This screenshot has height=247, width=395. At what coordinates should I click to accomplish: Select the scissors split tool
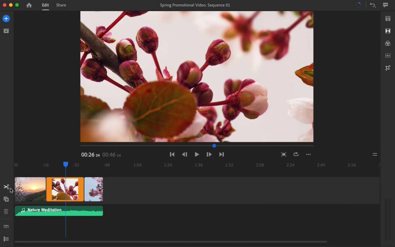pos(6,187)
